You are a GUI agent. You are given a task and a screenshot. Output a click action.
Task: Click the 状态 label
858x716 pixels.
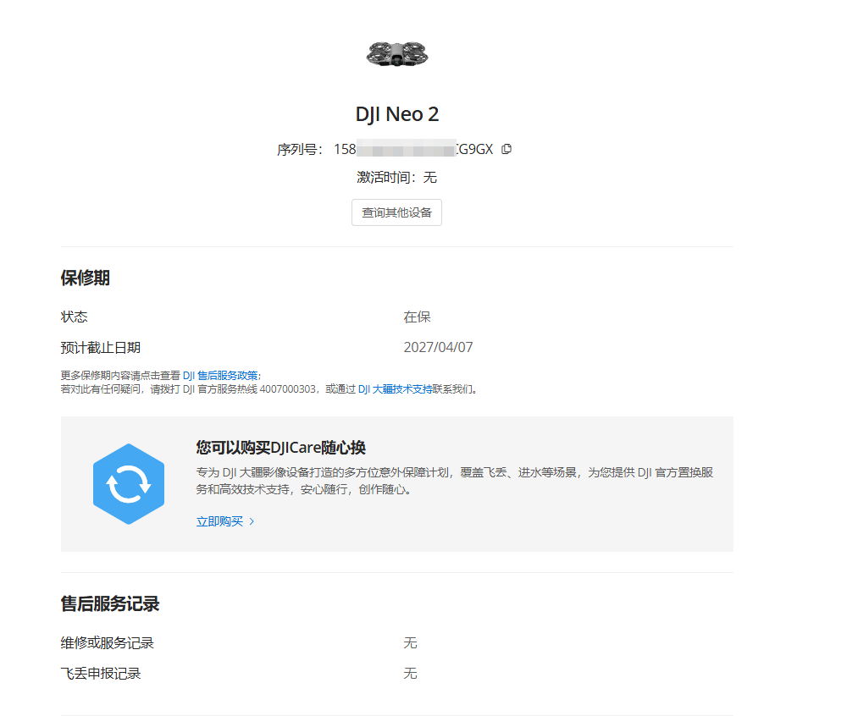74,317
